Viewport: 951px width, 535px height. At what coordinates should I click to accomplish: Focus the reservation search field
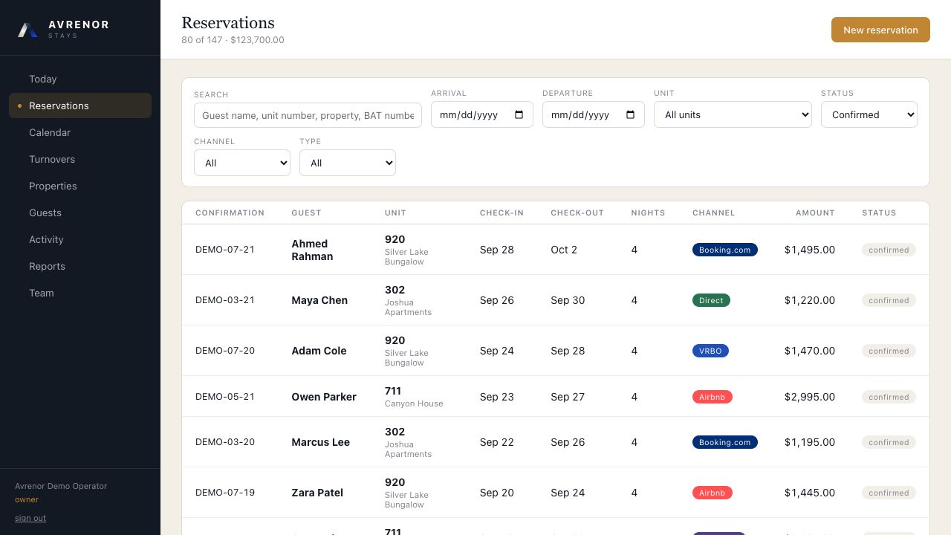308,115
